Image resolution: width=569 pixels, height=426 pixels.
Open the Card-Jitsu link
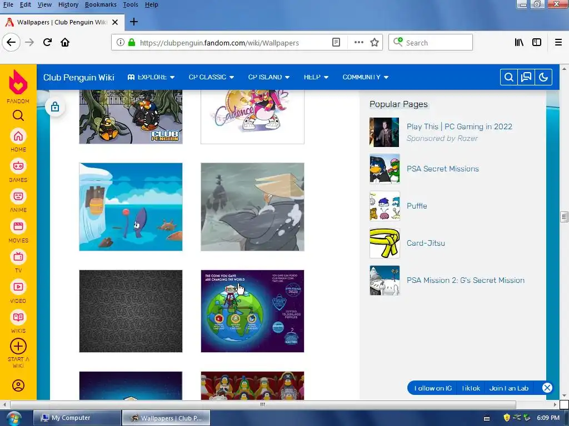coord(426,243)
